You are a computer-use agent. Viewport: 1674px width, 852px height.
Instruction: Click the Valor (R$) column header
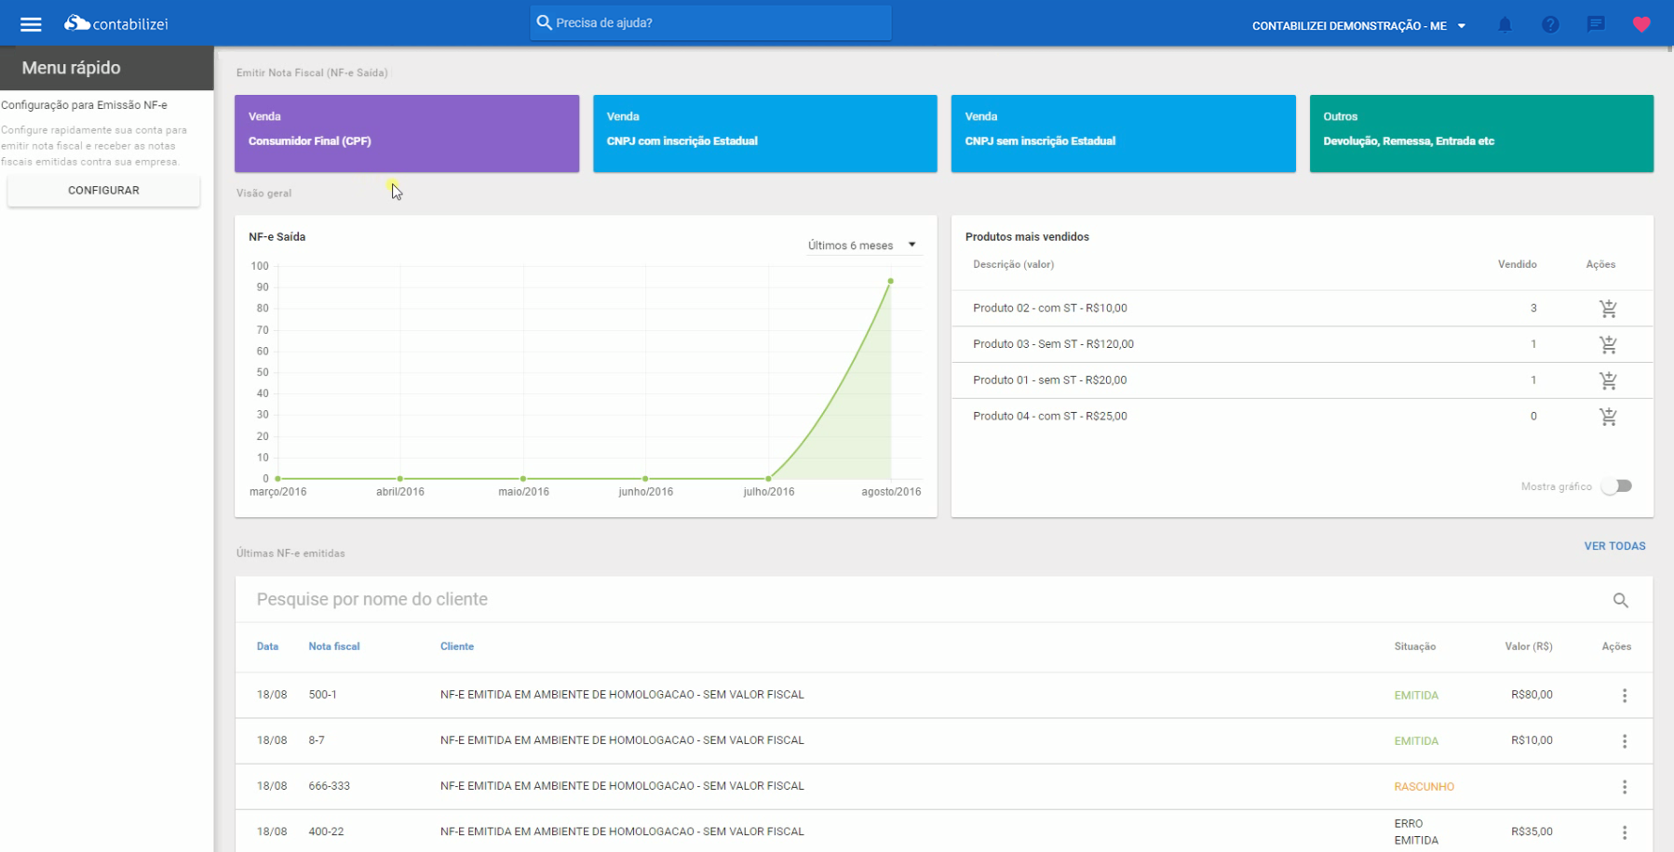coord(1529,646)
